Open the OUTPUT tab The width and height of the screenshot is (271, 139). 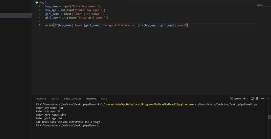[56, 99]
